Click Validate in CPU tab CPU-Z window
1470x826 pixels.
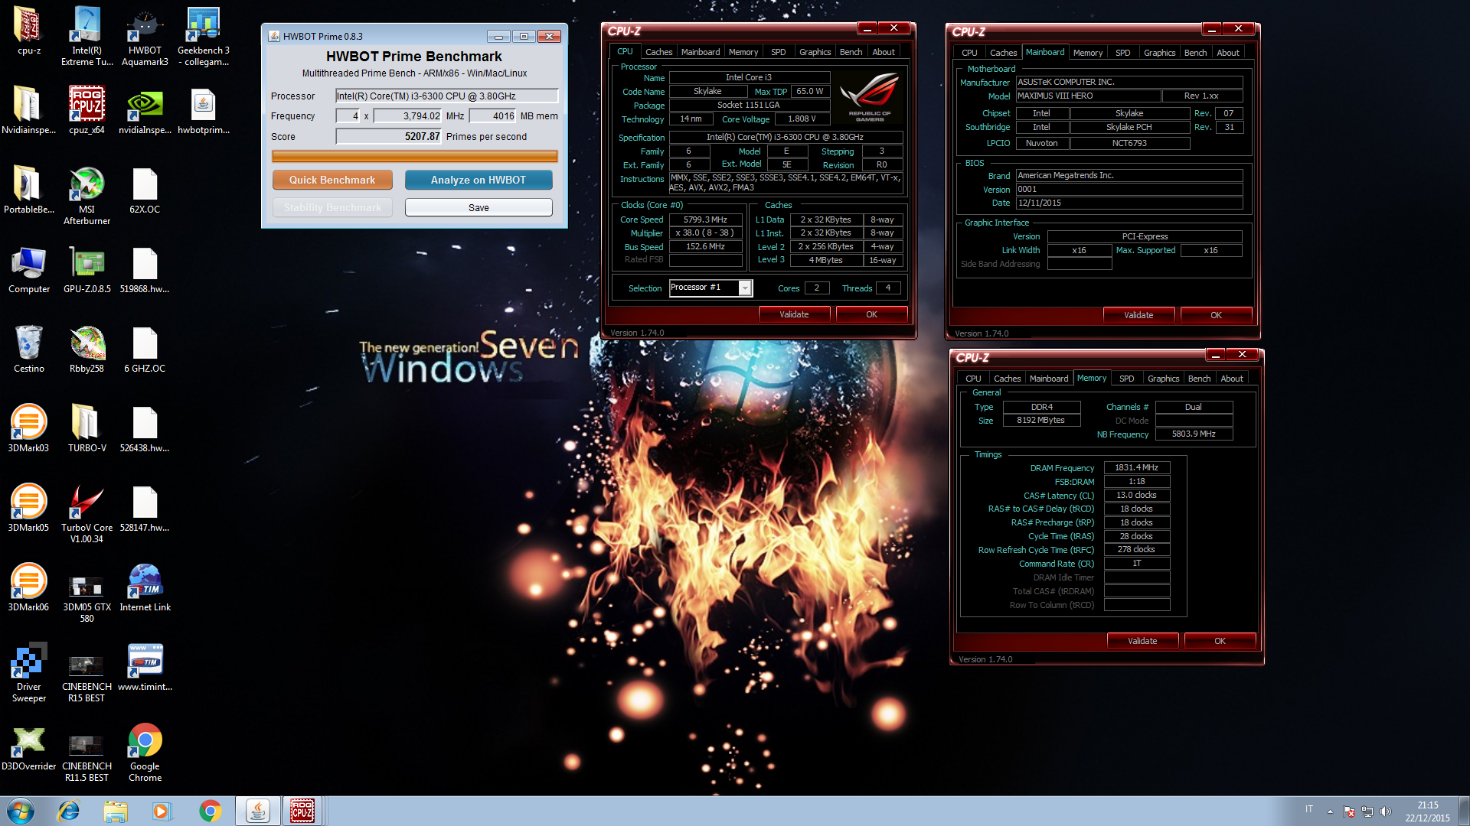(794, 314)
